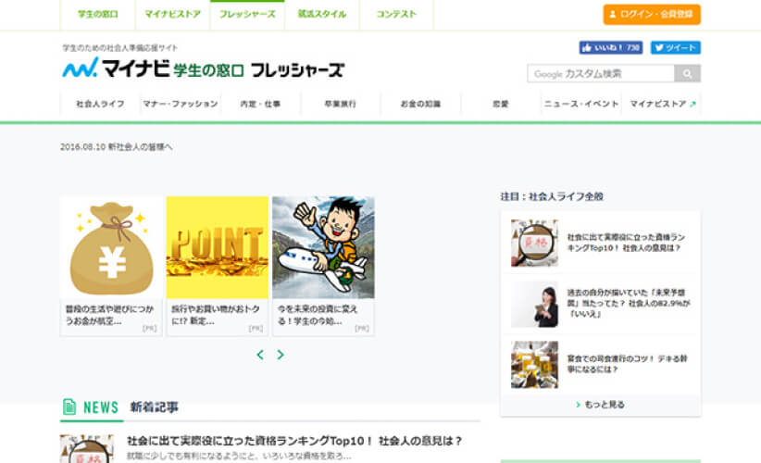Viewport: 761px width, 463px height.
Task: Open the コンテスト top tab
Action: pos(396,14)
